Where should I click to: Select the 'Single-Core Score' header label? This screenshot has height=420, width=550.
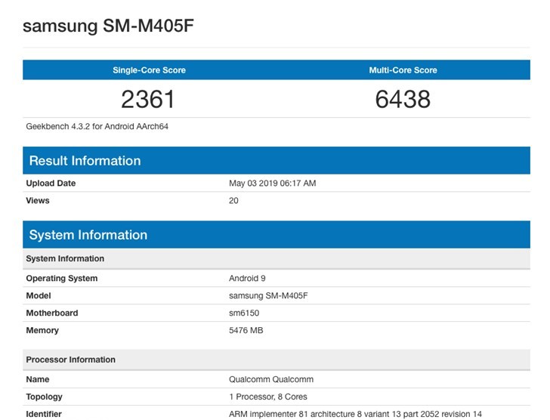(149, 70)
